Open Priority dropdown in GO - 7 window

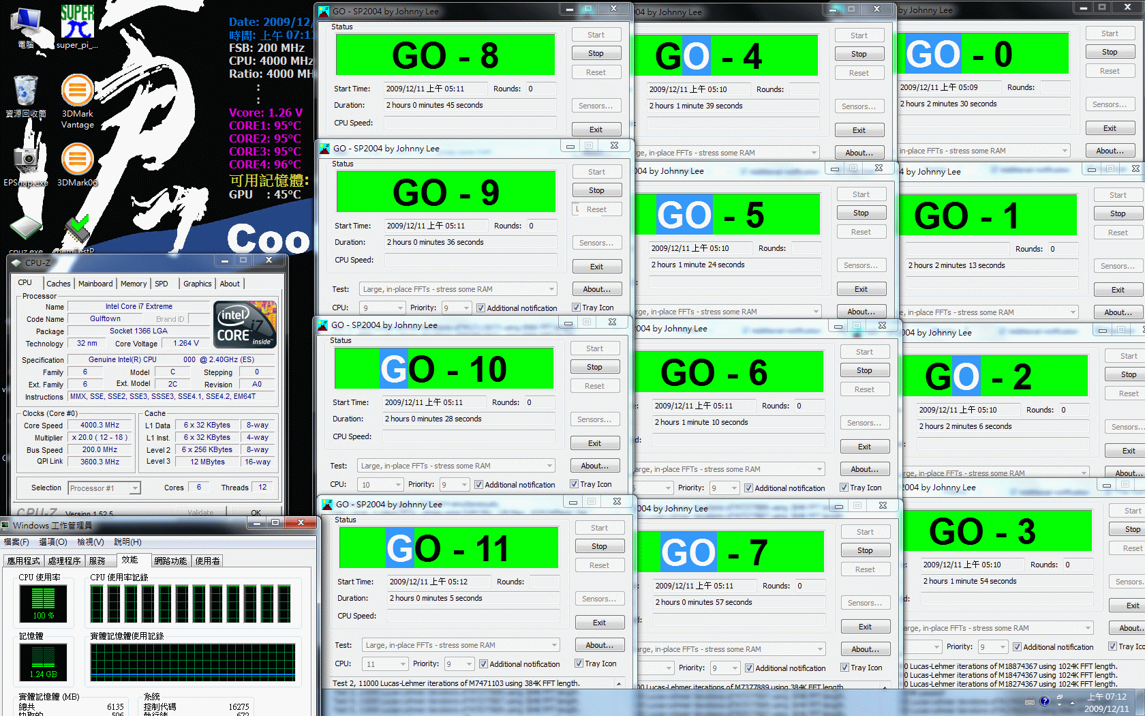point(724,668)
